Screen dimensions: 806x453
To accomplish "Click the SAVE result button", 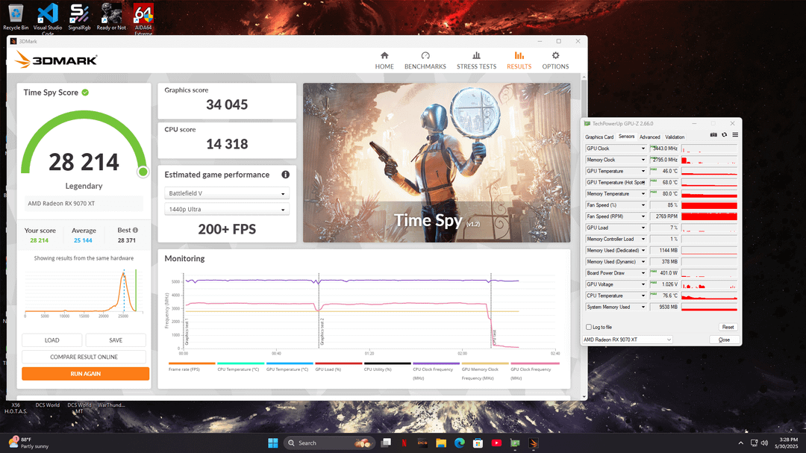I will tap(116, 340).
